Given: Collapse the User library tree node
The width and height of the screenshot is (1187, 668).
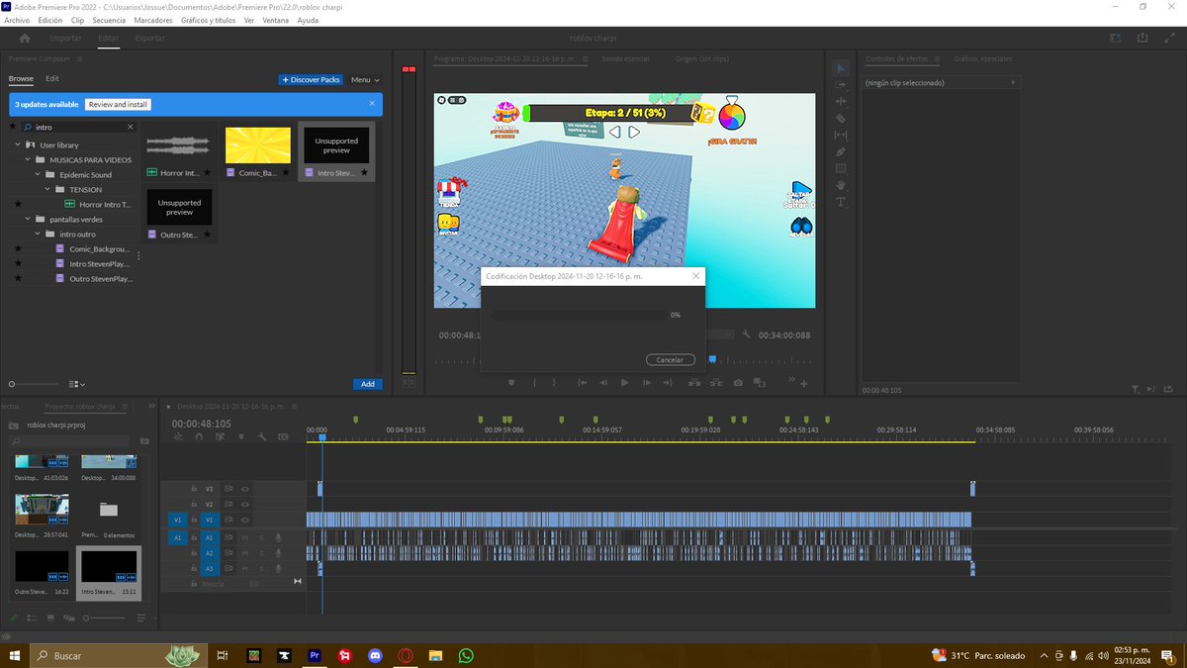Looking at the screenshot, I should point(18,144).
